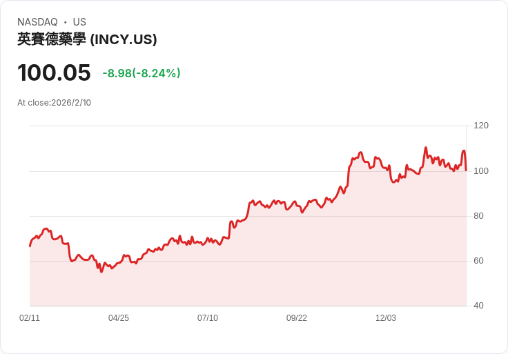The width and height of the screenshot is (508, 354).
Task: Click the 60 y-axis label
Action: [478, 261]
